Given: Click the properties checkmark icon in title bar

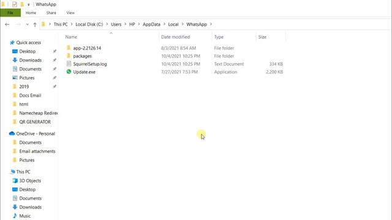Looking at the screenshot, I should (15, 4).
